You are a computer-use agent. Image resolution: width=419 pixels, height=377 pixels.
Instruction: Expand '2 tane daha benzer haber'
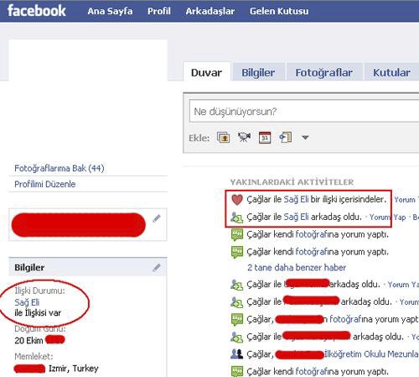coord(297,267)
